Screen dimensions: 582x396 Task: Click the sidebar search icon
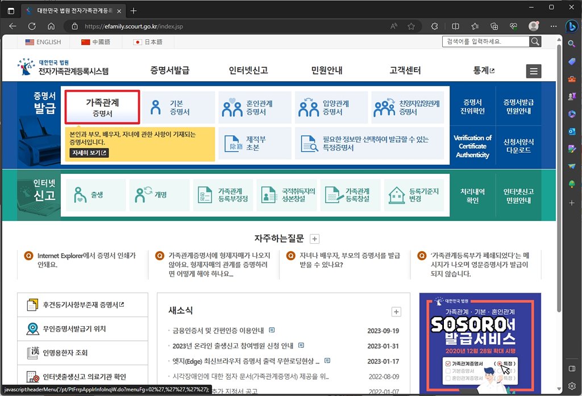click(x=572, y=44)
